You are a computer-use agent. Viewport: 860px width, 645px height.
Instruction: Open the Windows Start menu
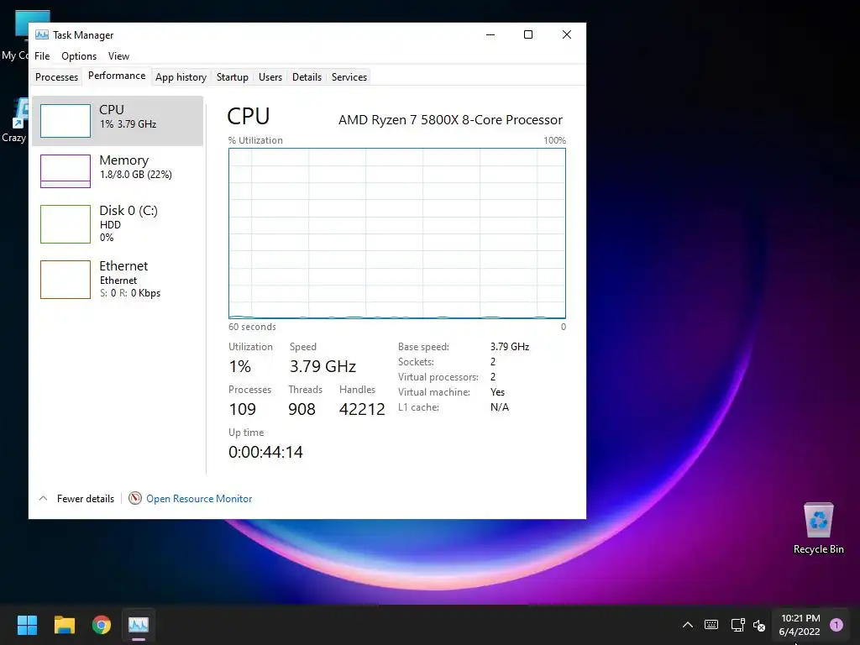tap(27, 625)
